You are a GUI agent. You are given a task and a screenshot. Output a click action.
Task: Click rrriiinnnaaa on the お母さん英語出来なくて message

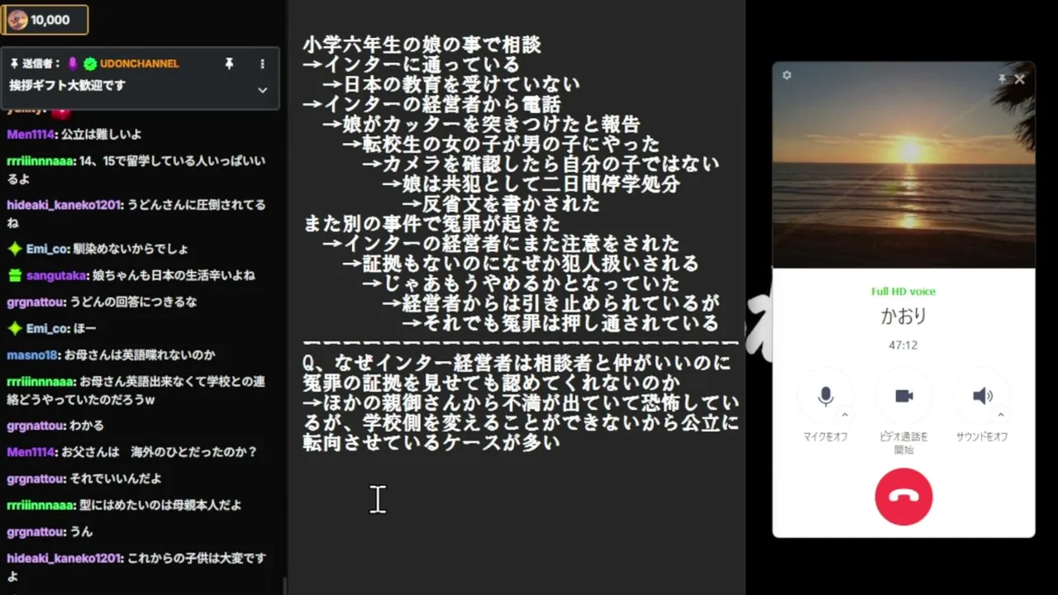click(41, 382)
